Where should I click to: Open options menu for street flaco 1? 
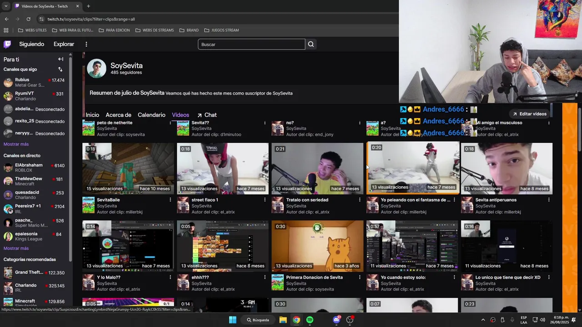coord(265,200)
